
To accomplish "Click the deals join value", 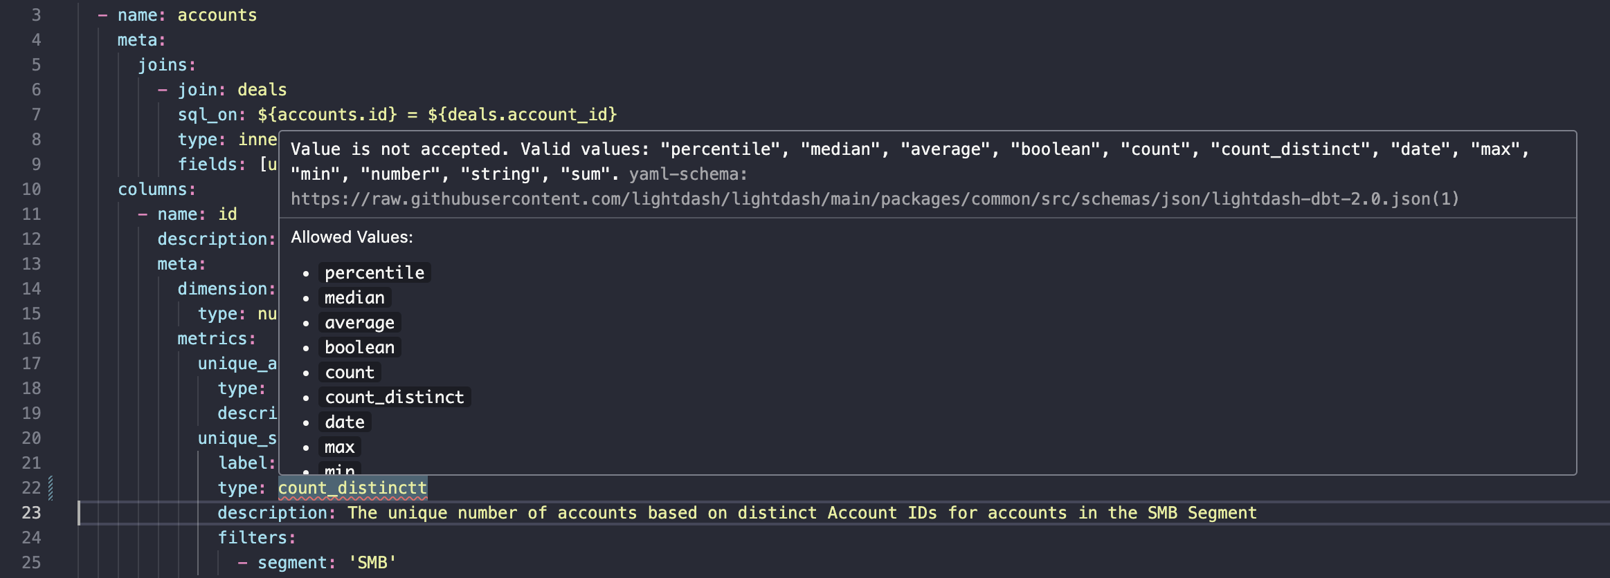I will [x=262, y=90].
